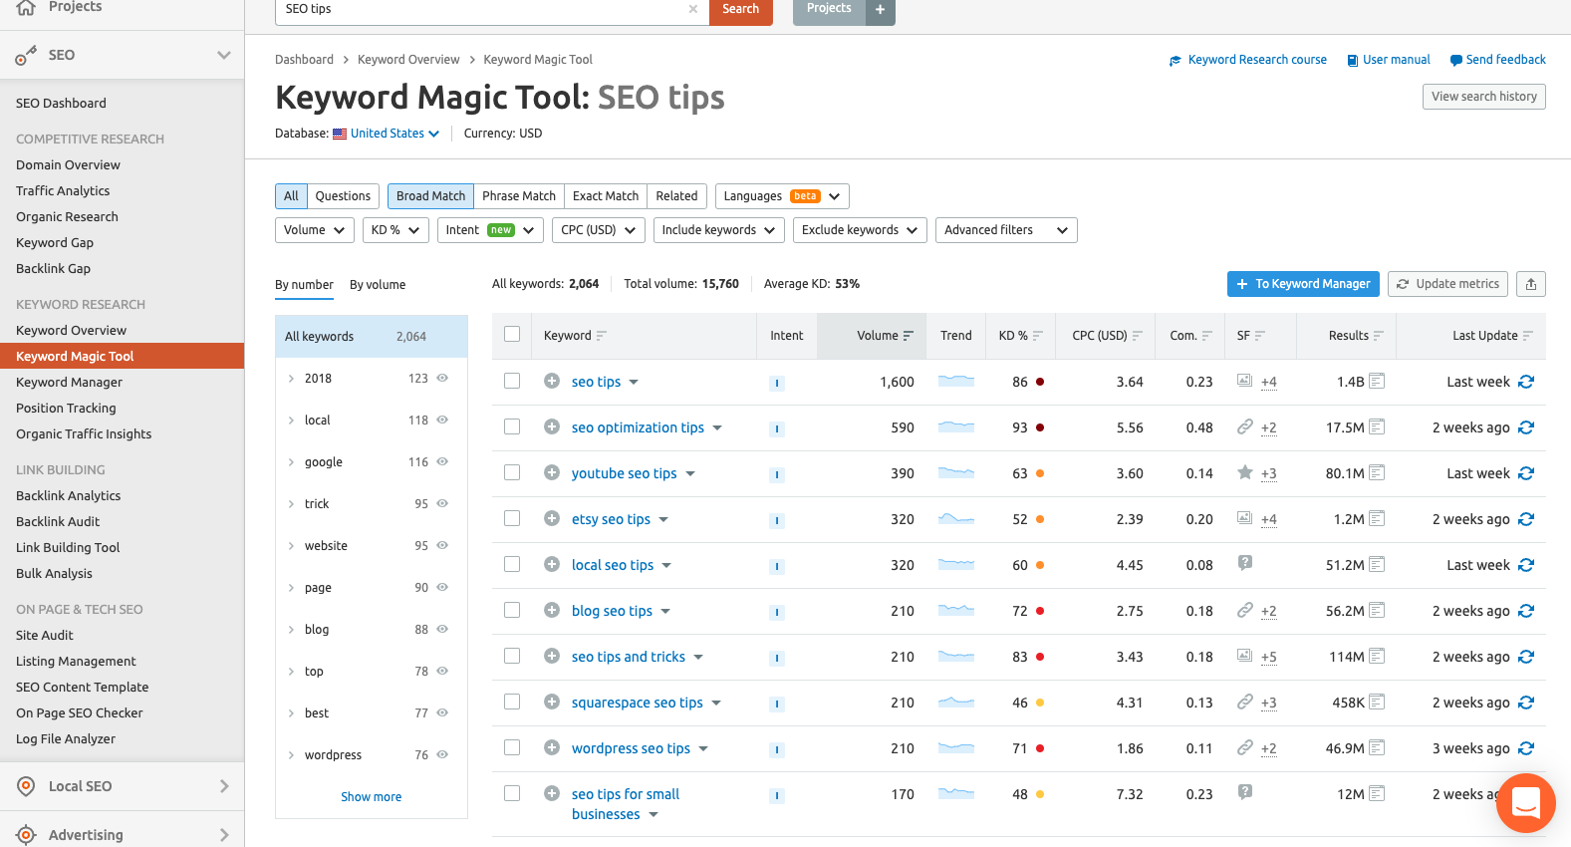Open the Include keywords dropdown
The image size is (1571, 847).
pos(719,230)
